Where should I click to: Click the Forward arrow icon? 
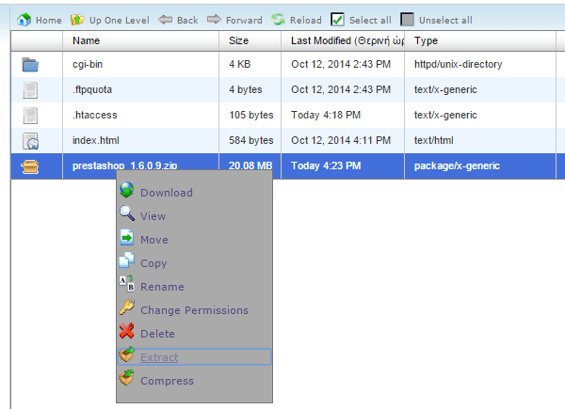point(214,19)
